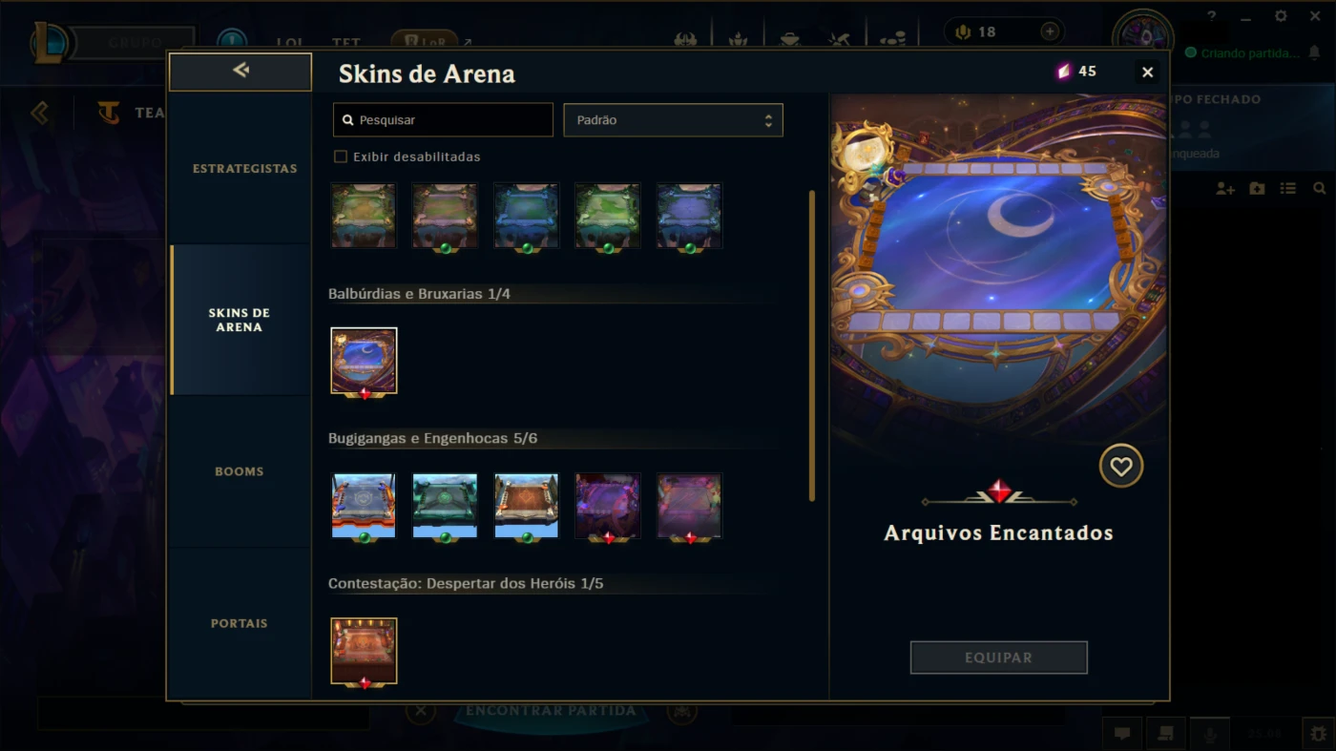Select the first Bugigangas e Engenhocas arena

click(364, 506)
